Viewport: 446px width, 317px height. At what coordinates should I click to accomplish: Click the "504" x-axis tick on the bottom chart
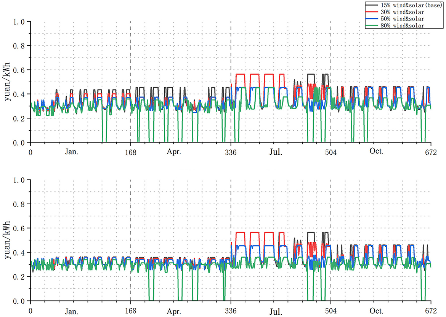pyautogui.click(x=331, y=311)
